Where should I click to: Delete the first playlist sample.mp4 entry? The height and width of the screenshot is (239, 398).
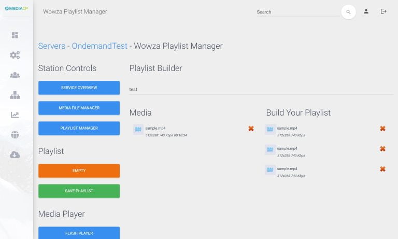[382, 129]
